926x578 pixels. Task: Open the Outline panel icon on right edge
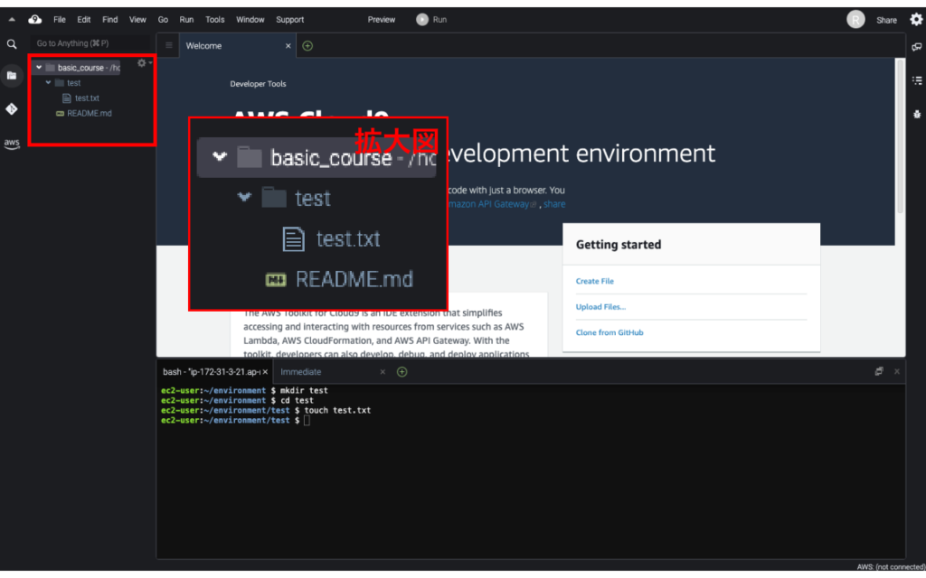click(x=917, y=80)
